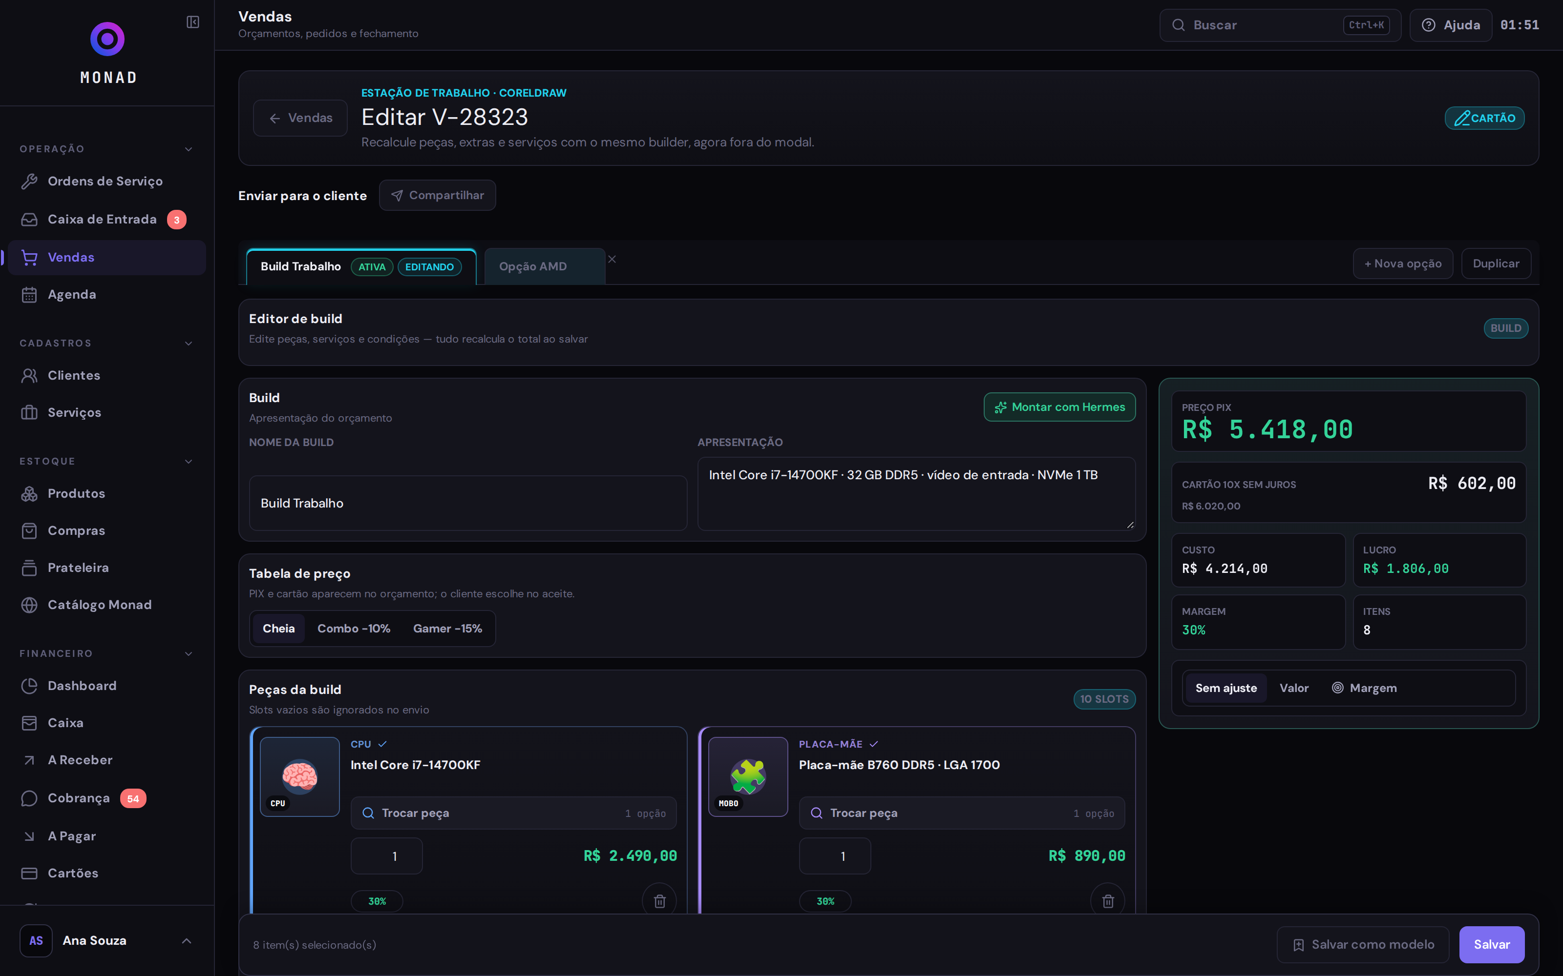Open Catálogo Monad globe item
1563x976 pixels.
pos(106,605)
